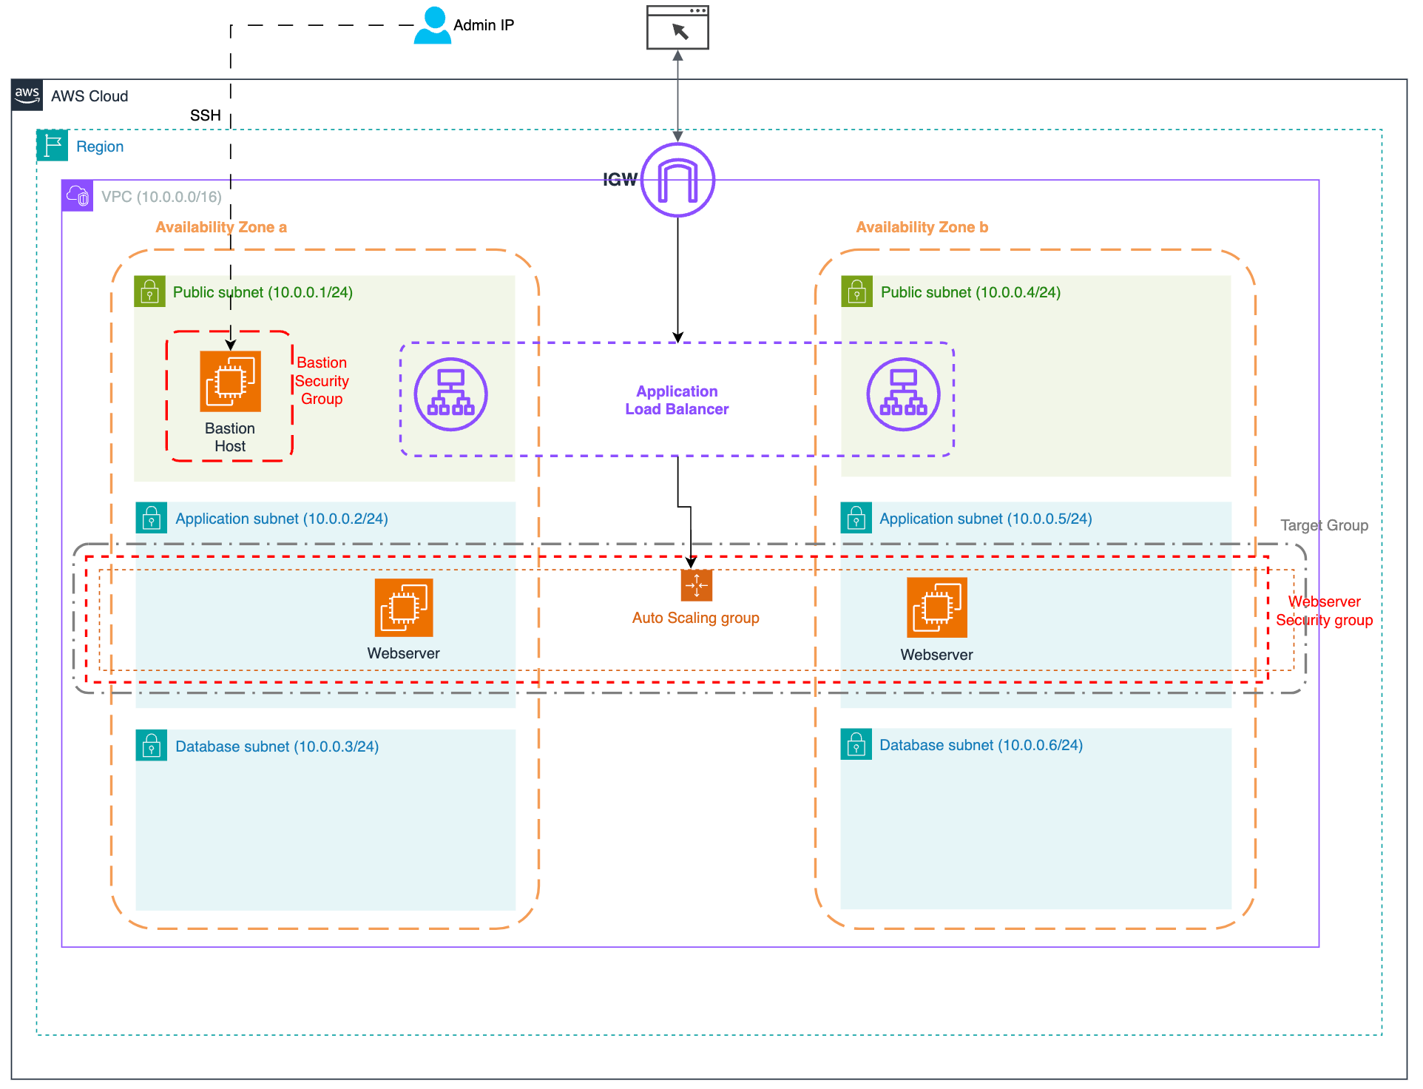The image size is (1423, 1089).
Task: Click the AWS Cloud logo icon
Action: [x=27, y=95]
